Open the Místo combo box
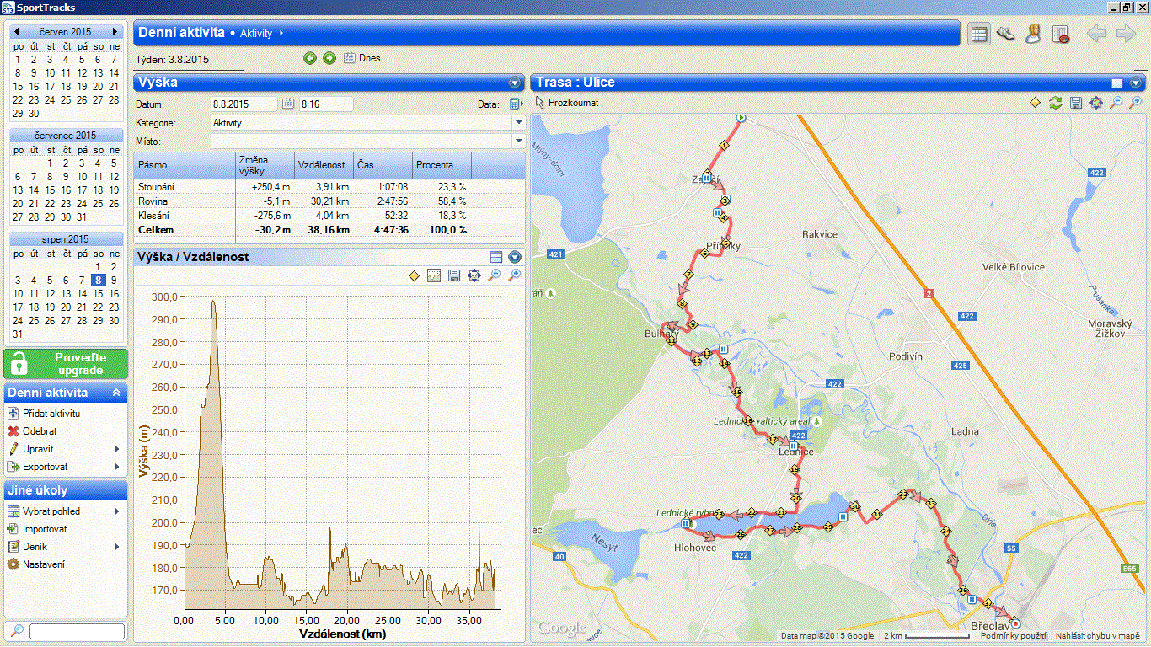 click(518, 141)
